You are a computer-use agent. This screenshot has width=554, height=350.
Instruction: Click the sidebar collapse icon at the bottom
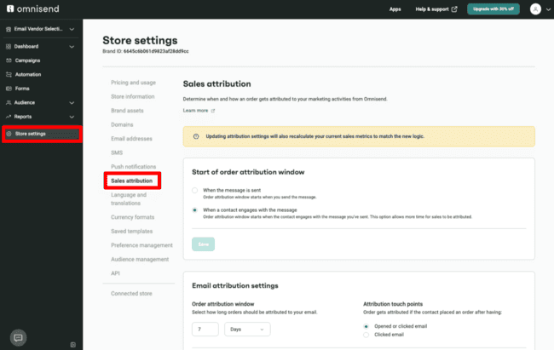[x=73, y=345]
